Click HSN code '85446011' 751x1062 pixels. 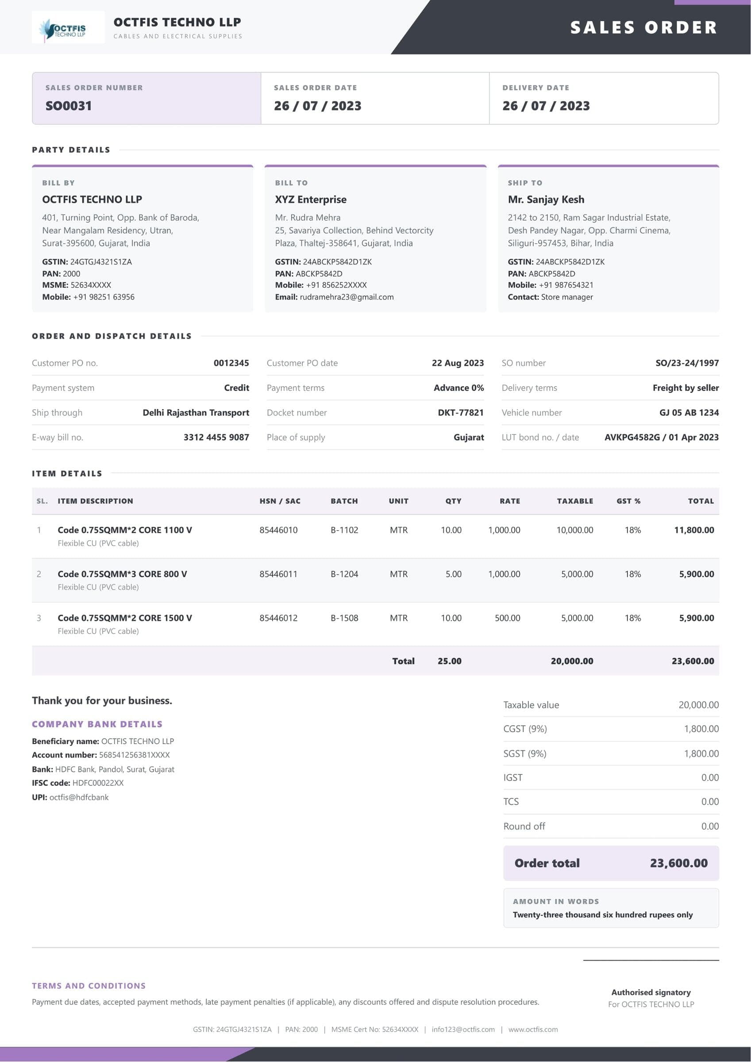278,574
